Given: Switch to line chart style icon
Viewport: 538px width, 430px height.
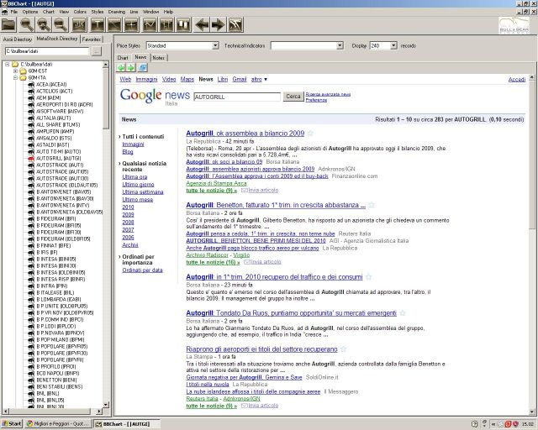Looking at the screenshot, I should (150, 25).
